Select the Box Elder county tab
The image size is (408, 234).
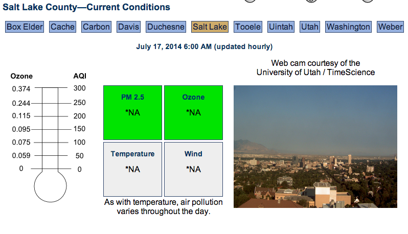coord(25,27)
